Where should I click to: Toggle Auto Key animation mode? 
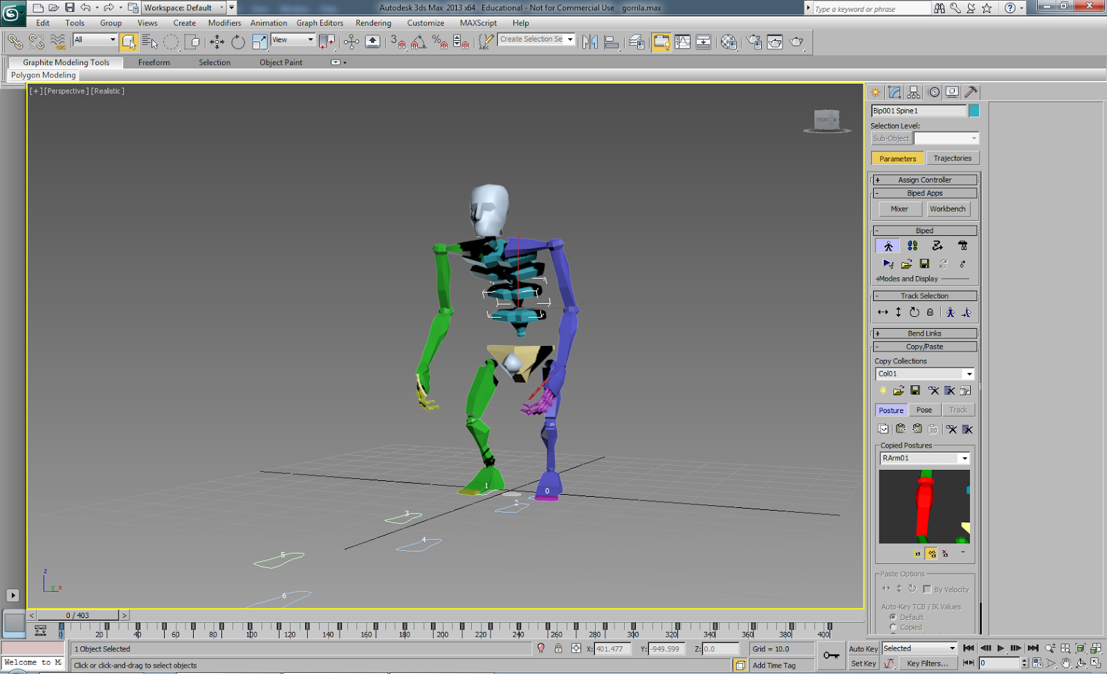pos(863,649)
